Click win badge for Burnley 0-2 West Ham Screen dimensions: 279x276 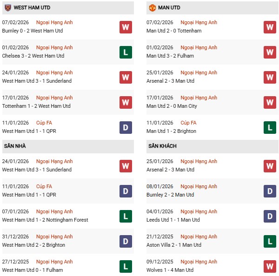(126, 27)
